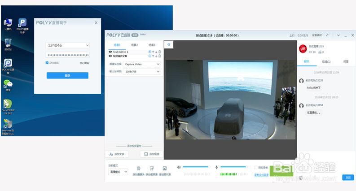356x191 pixels.
Task: Click the add camera icon
Action: (x=139, y=168)
